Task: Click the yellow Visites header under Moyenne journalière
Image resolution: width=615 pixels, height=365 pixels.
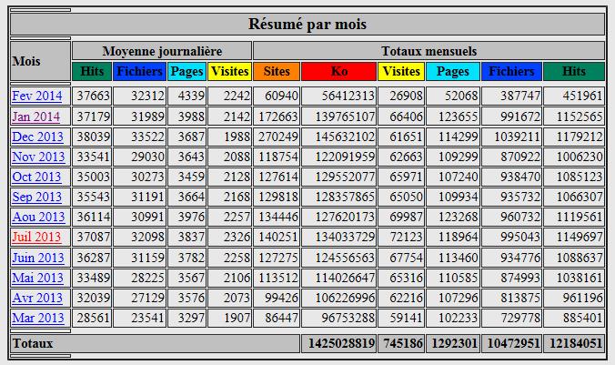Action: click(229, 71)
